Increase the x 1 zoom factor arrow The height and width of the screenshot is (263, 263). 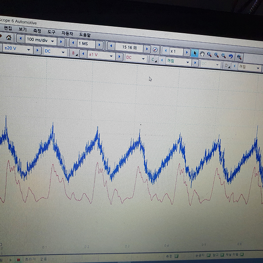(187, 52)
